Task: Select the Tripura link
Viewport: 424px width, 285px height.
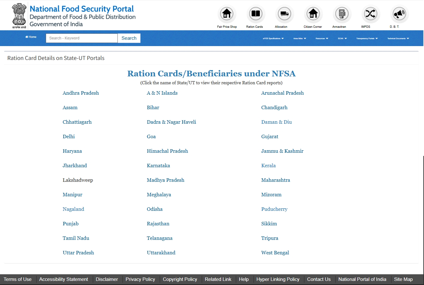Action: [x=270, y=238]
